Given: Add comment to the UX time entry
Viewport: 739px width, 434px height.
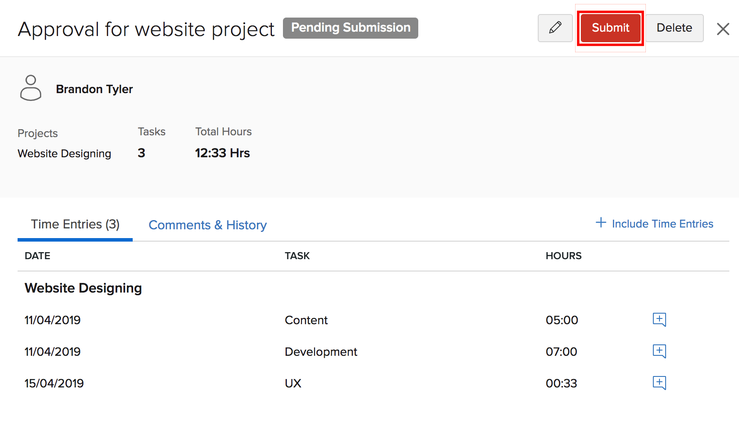Looking at the screenshot, I should [659, 383].
